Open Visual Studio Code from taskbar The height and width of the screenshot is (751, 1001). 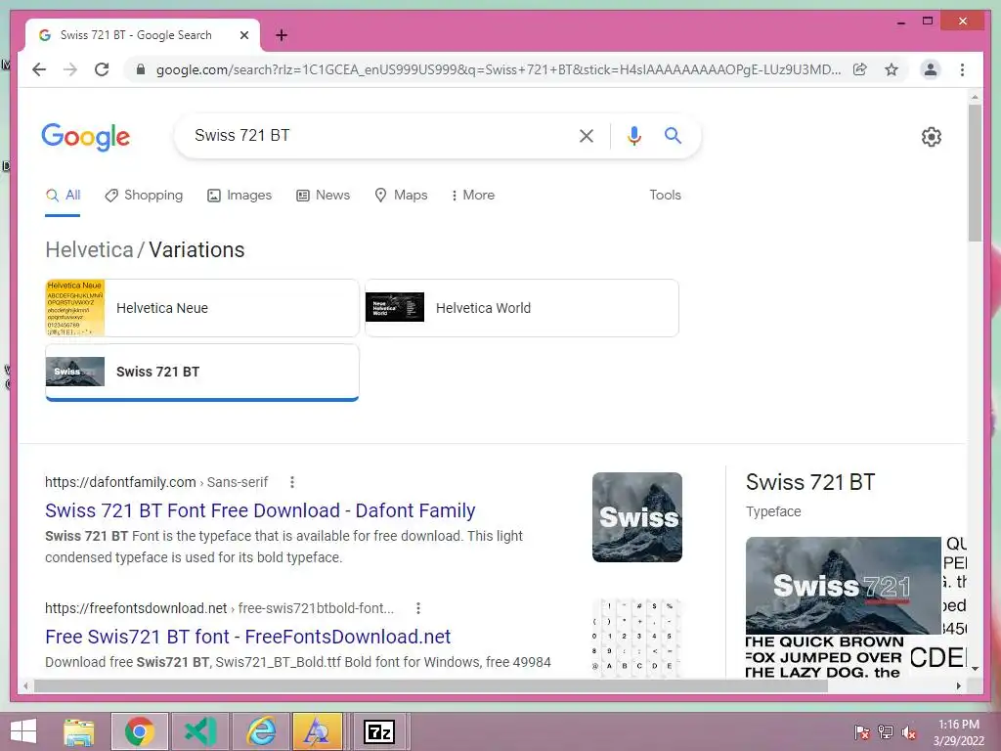tap(199, 731)
